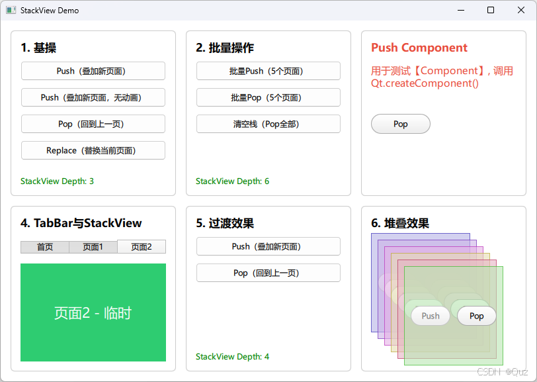The width and height of the screenshot is (537, 382).
Task: Click 'StackView Depth: 6' text
Action: pos(233,181)
